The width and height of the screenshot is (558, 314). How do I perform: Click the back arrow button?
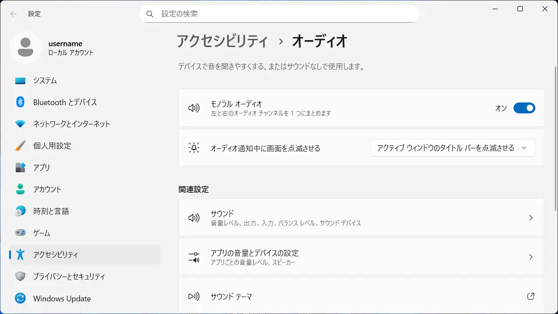click(x=14, y=14)
